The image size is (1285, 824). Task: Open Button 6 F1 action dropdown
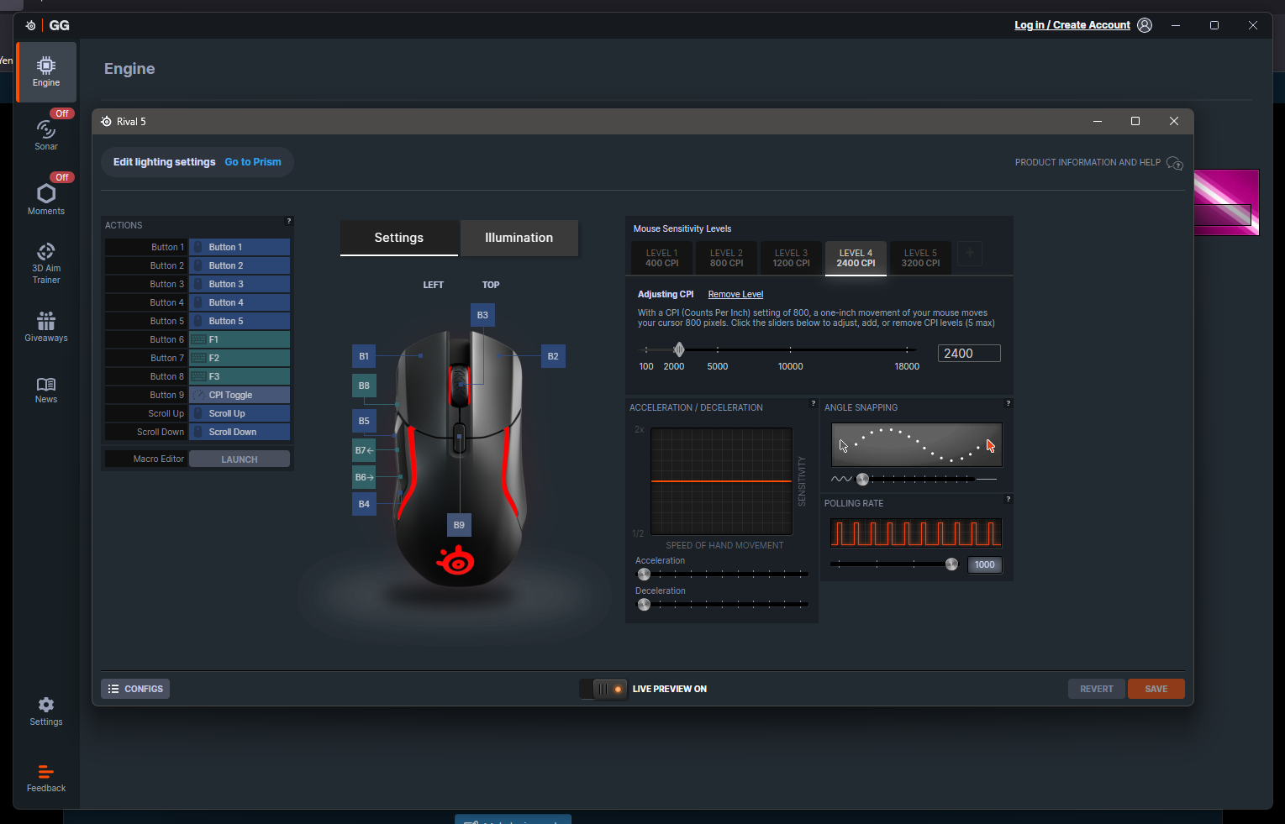[x=240, y=339]
